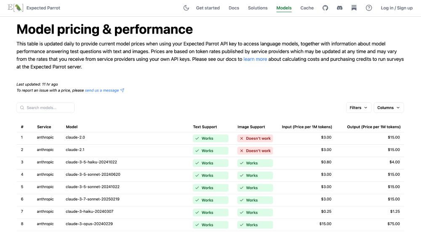Viewport: 421px width, 232px height.
Task: Expand the Columns dropdown
Action: point(389,107)
